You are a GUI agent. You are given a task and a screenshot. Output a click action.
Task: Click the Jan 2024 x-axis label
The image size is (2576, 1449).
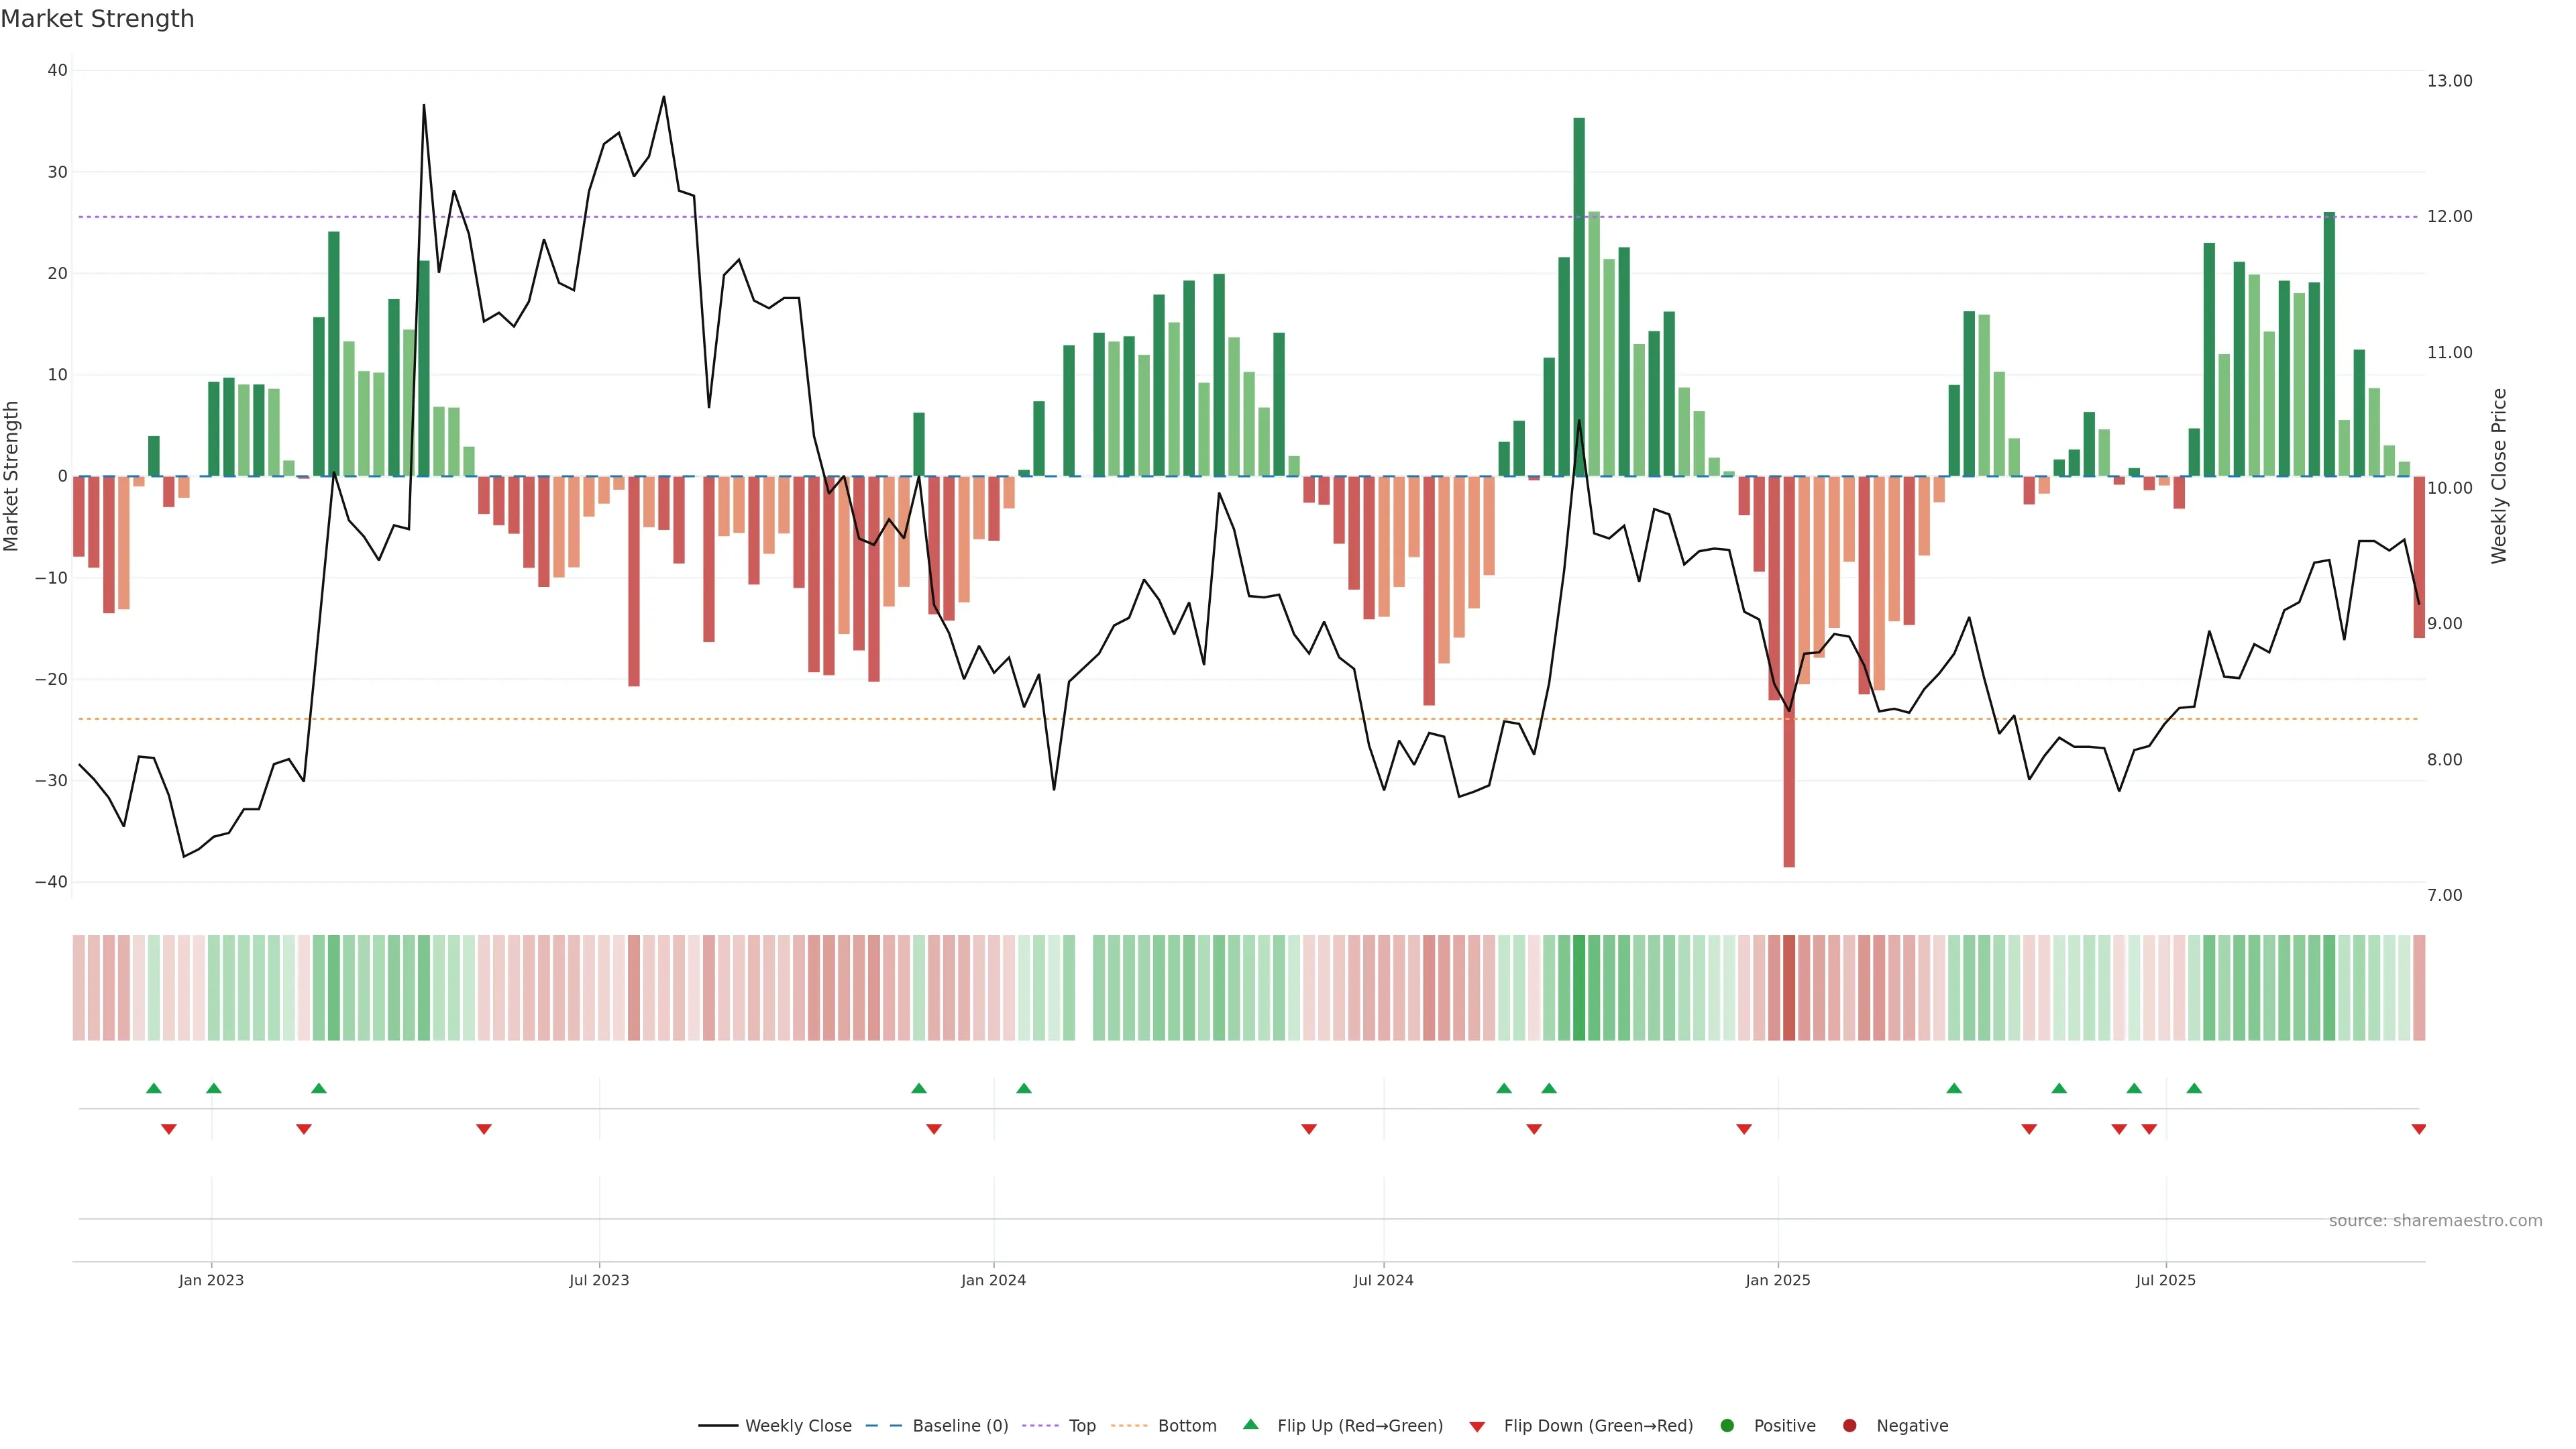pyautogui.click(x=993, y=1280)
